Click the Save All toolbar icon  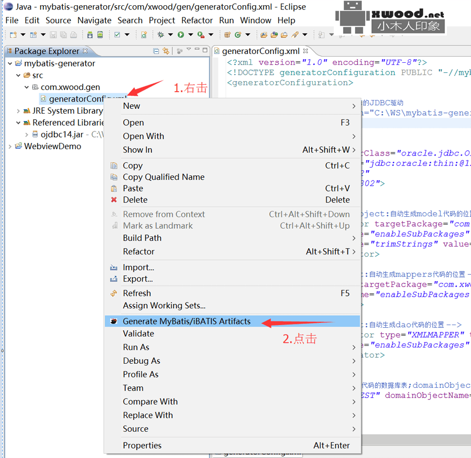pos(63,35)
